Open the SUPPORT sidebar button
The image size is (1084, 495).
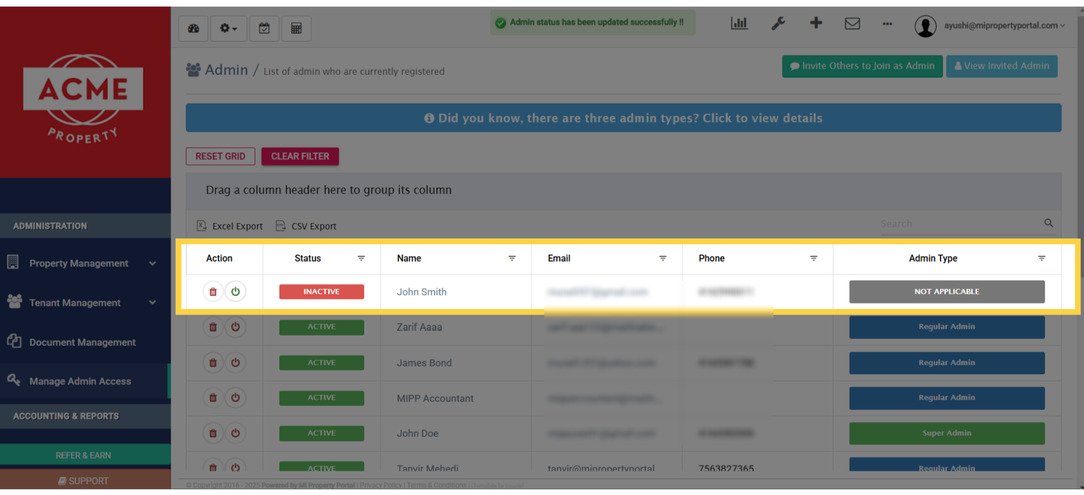click(x=85, y=480)
